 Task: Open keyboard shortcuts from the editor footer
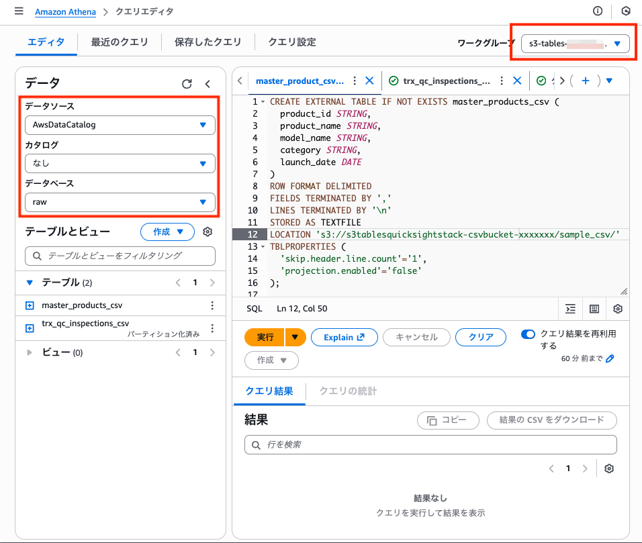click(x=594, y=308)
